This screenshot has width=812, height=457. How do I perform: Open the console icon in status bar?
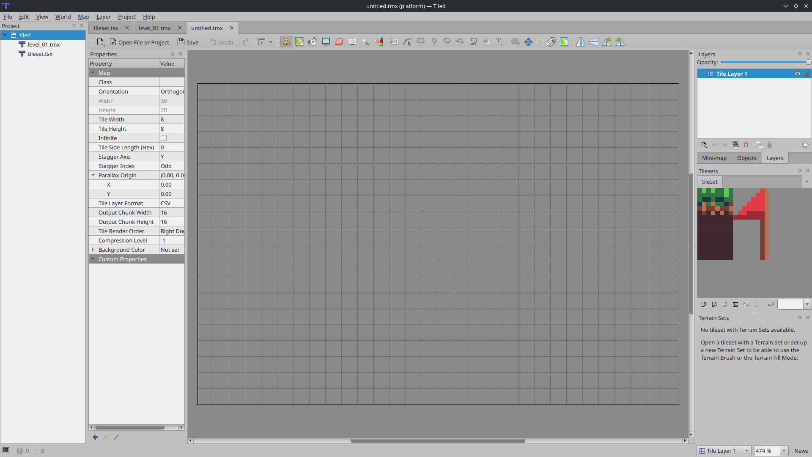[x=6, y=451]
